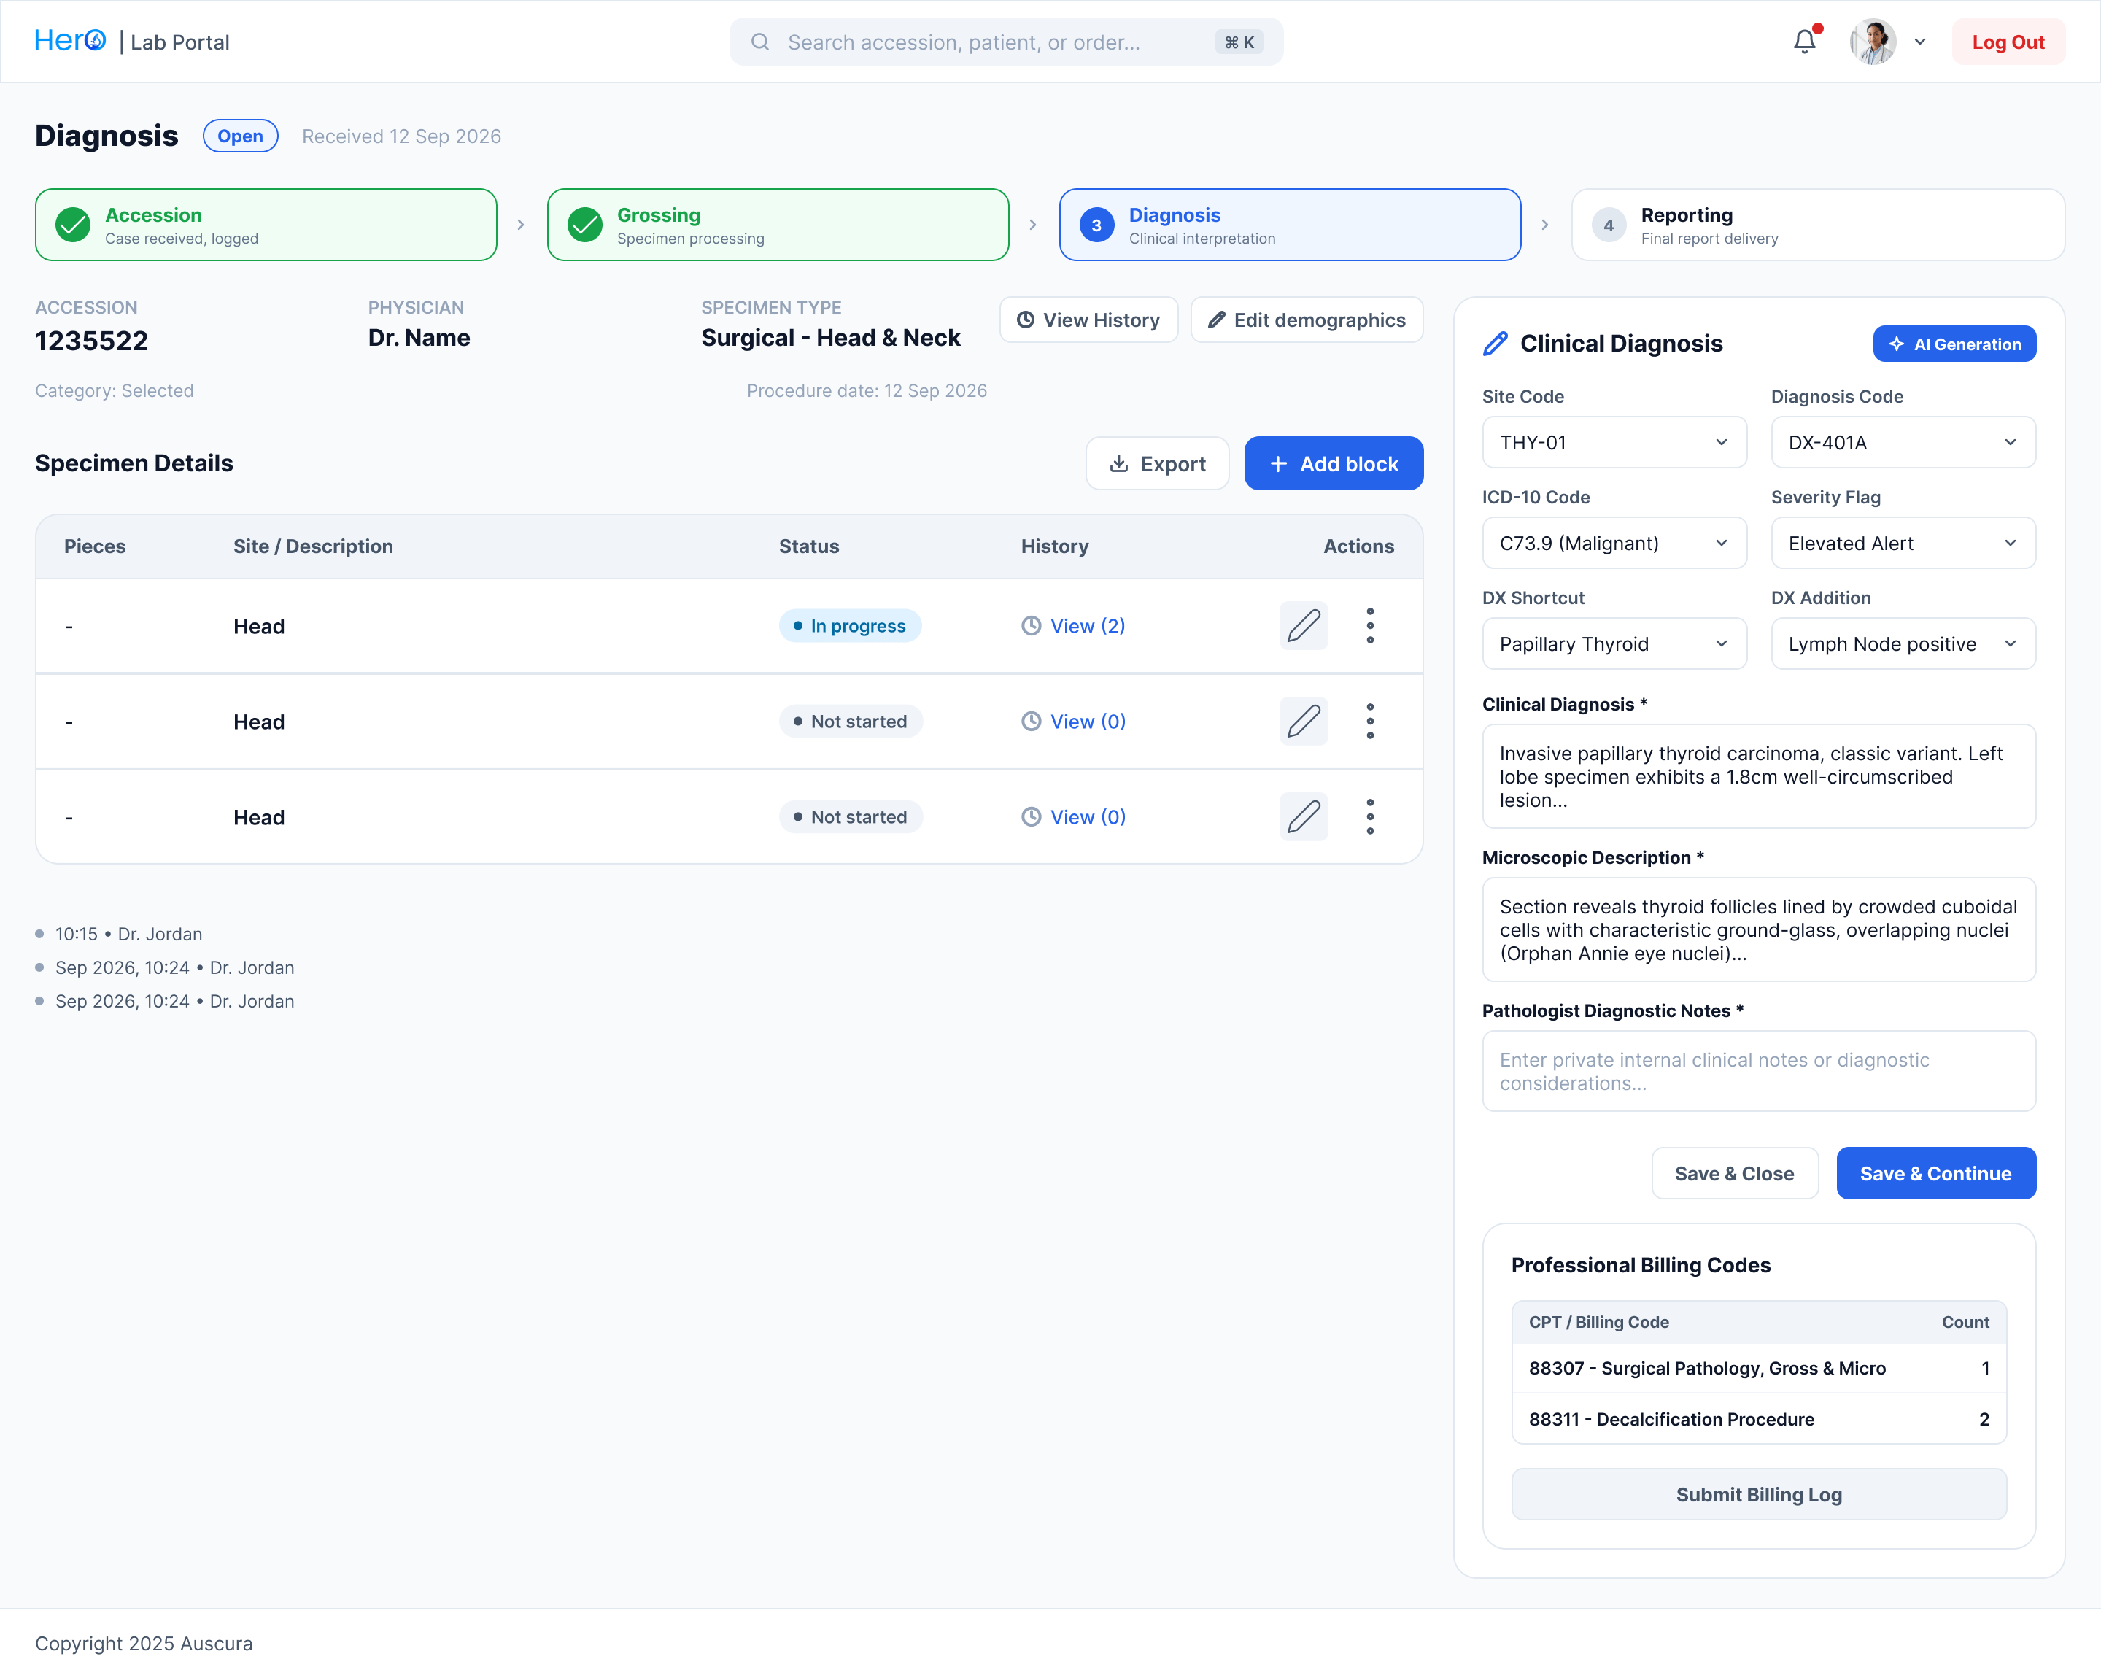Submit the Billing Log
Viewport: 2101px width, 1678px height.
click(x=1758, y=1494)
